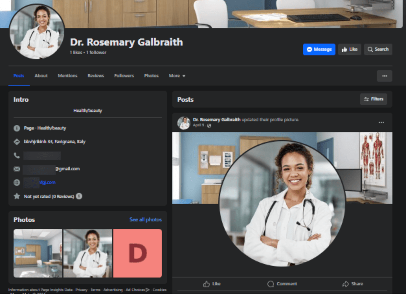Open the page options three-dot menu
Image resolution: width=406 pixels, height=294 pixels.
384,76
